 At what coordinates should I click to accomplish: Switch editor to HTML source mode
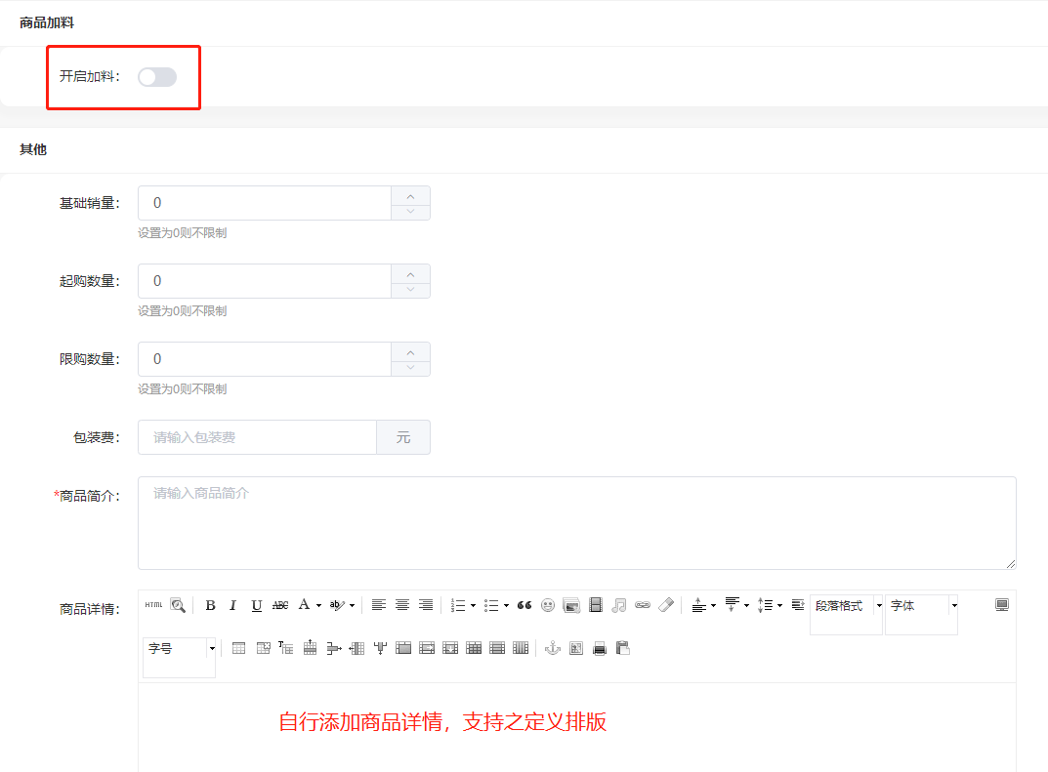(153, 605)
